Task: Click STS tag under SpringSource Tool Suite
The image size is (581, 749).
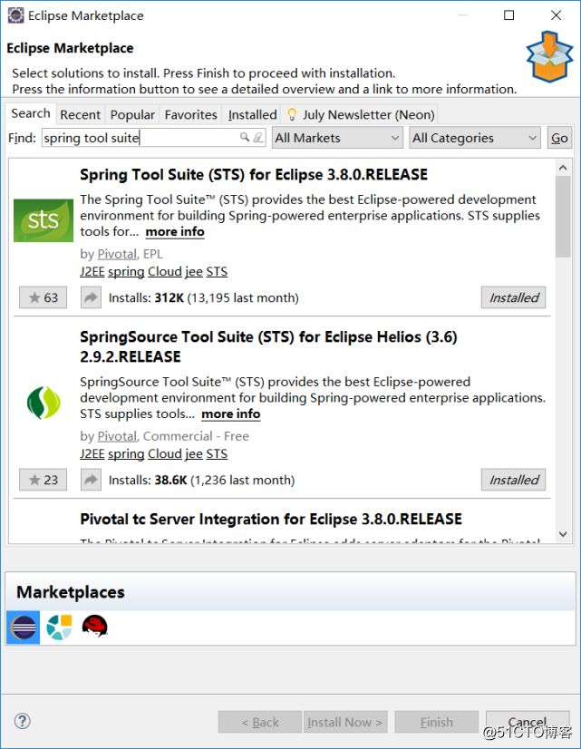Action: pos(217,453)
